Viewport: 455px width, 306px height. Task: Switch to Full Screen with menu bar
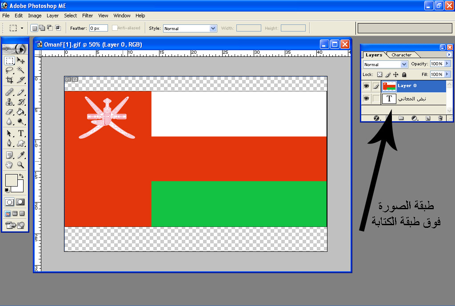click(x=15, y=214)
